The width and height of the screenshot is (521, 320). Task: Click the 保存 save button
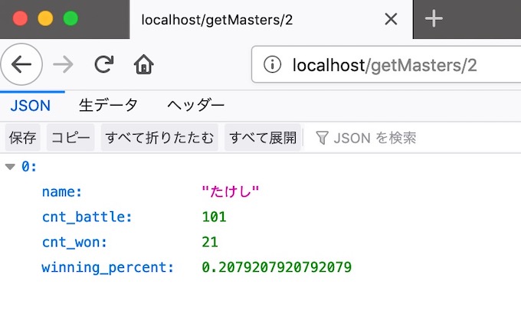(22, 138)
